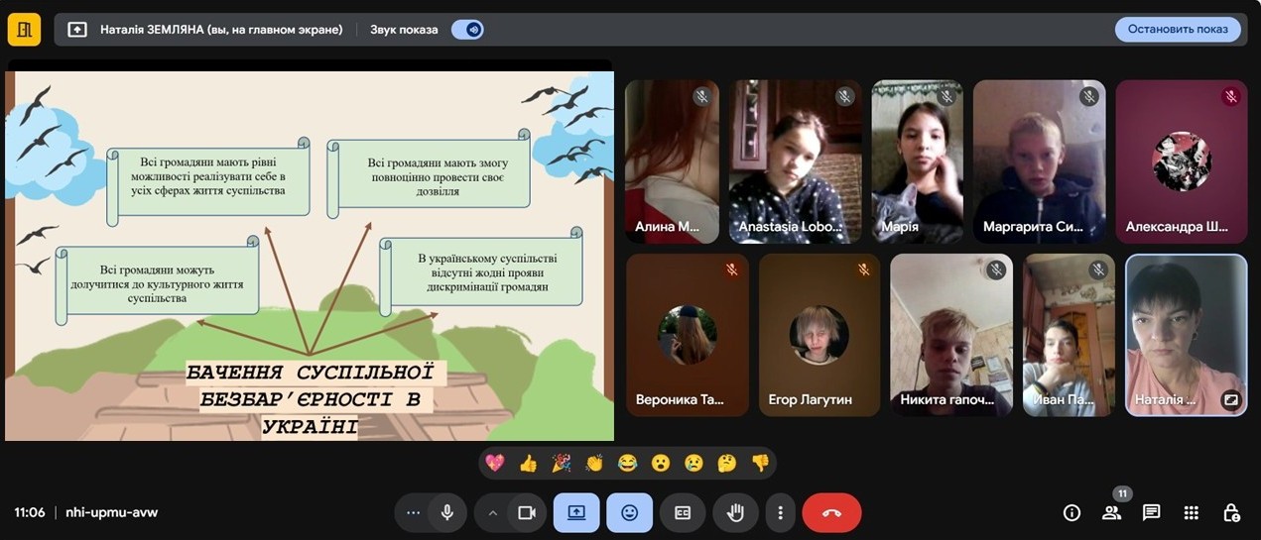The image size is (1261, 540).
Task: Click the screen presentation icon in bottom toolbar
Action: [x=576, y=512]
